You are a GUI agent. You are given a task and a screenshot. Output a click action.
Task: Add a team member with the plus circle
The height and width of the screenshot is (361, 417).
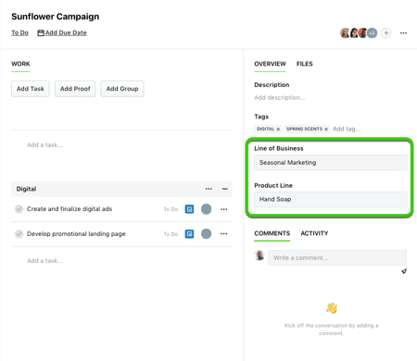click(385, 32)
